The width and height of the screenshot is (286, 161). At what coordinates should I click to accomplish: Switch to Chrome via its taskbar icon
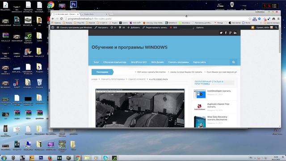[x=78, y=158]
